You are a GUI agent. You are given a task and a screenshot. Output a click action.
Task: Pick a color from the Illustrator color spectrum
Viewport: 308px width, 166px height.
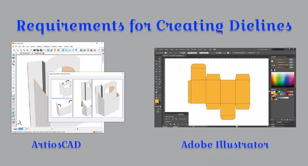pos(283,80)
